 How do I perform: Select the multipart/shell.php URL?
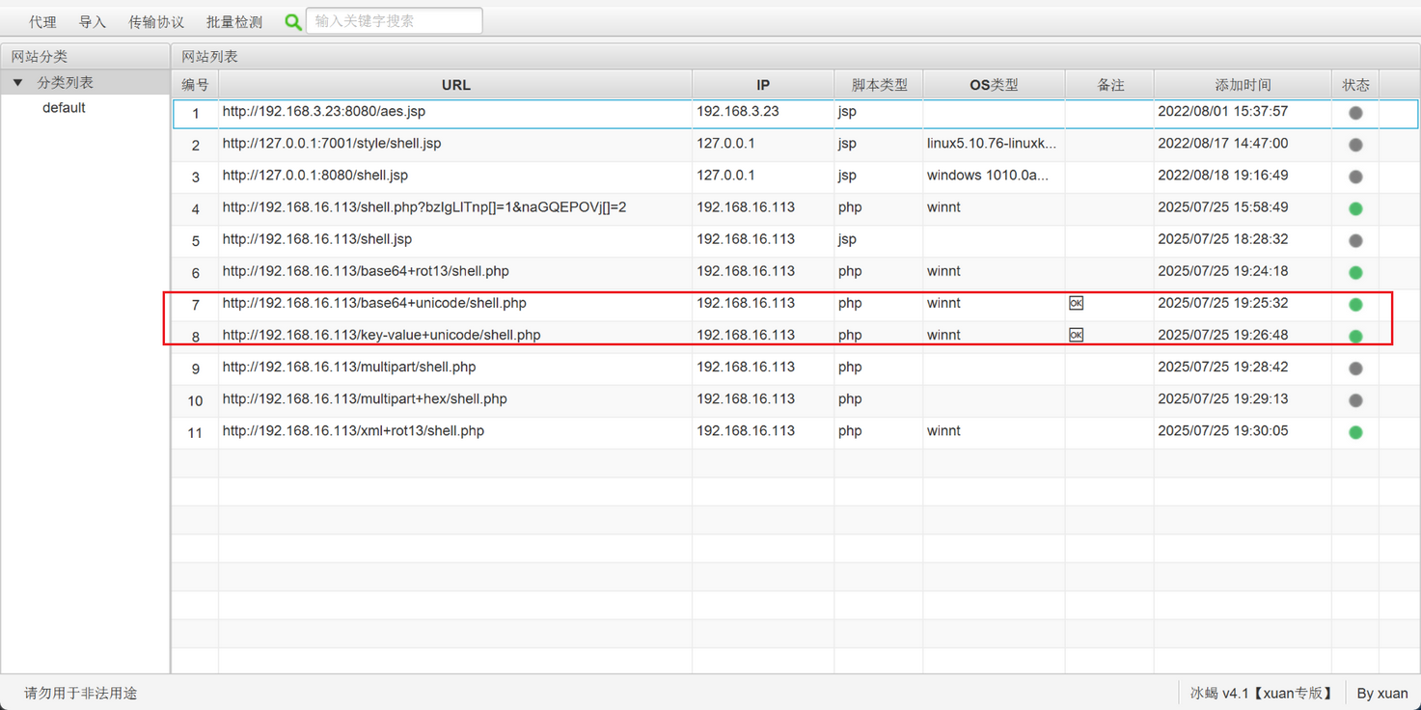pyautogui.click(x=349, y=366)
